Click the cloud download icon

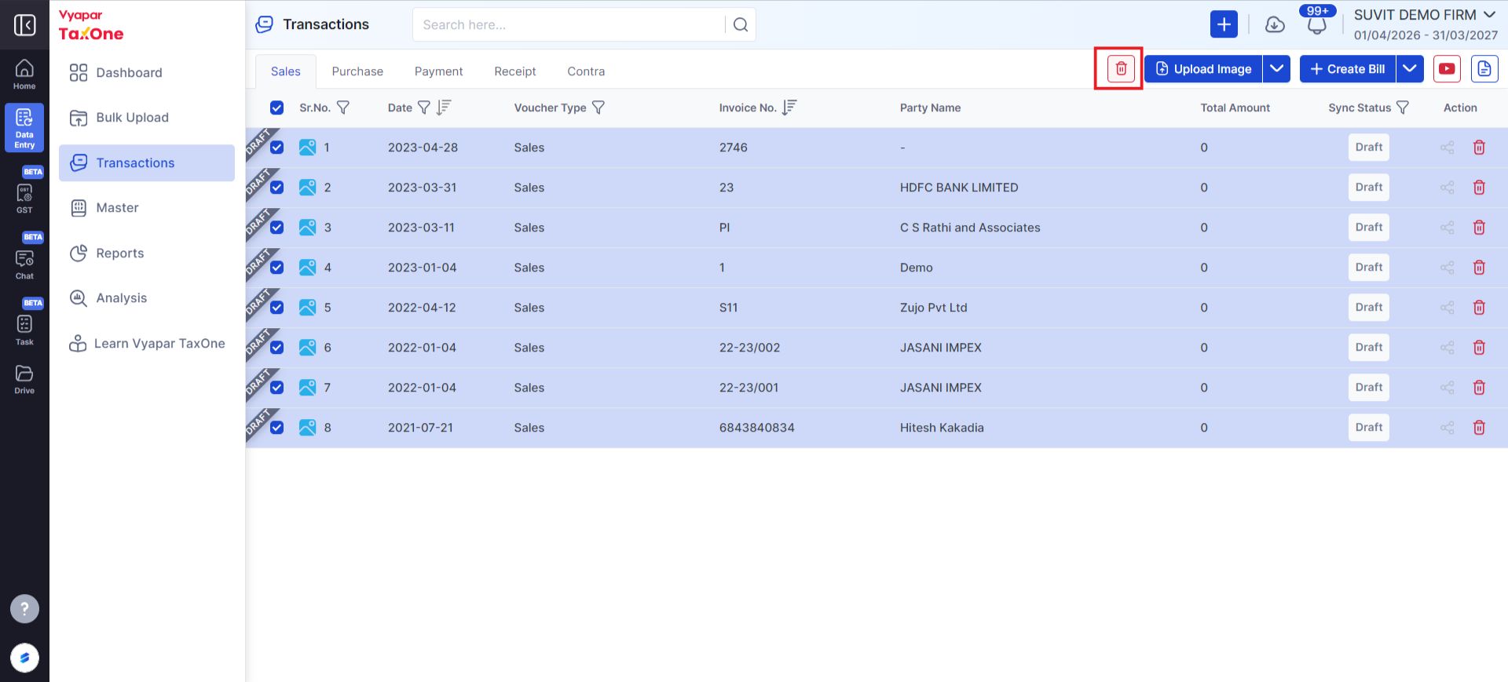pyautogui.click(x=1275, y=24)
